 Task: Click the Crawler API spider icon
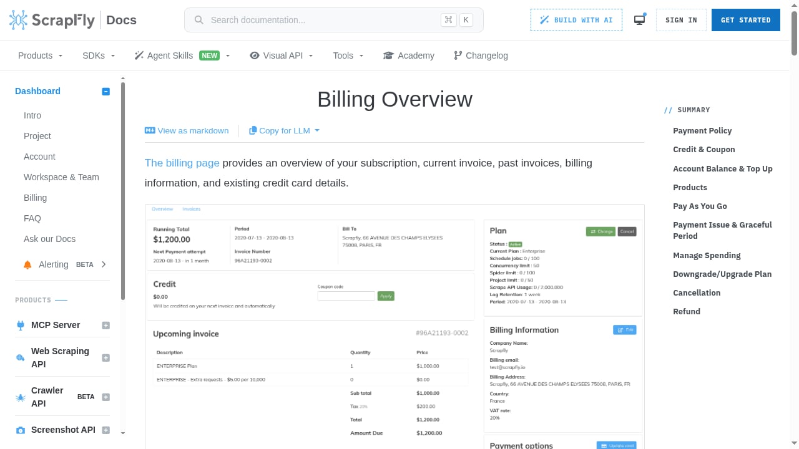click(x=20, y=397)
